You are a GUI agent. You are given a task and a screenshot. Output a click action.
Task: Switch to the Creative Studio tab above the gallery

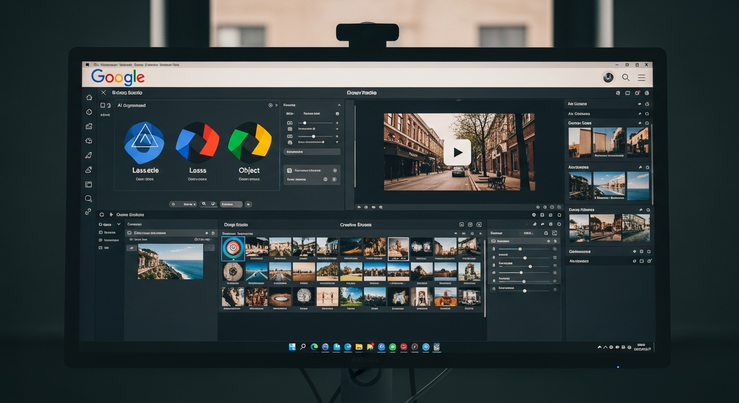355,225
